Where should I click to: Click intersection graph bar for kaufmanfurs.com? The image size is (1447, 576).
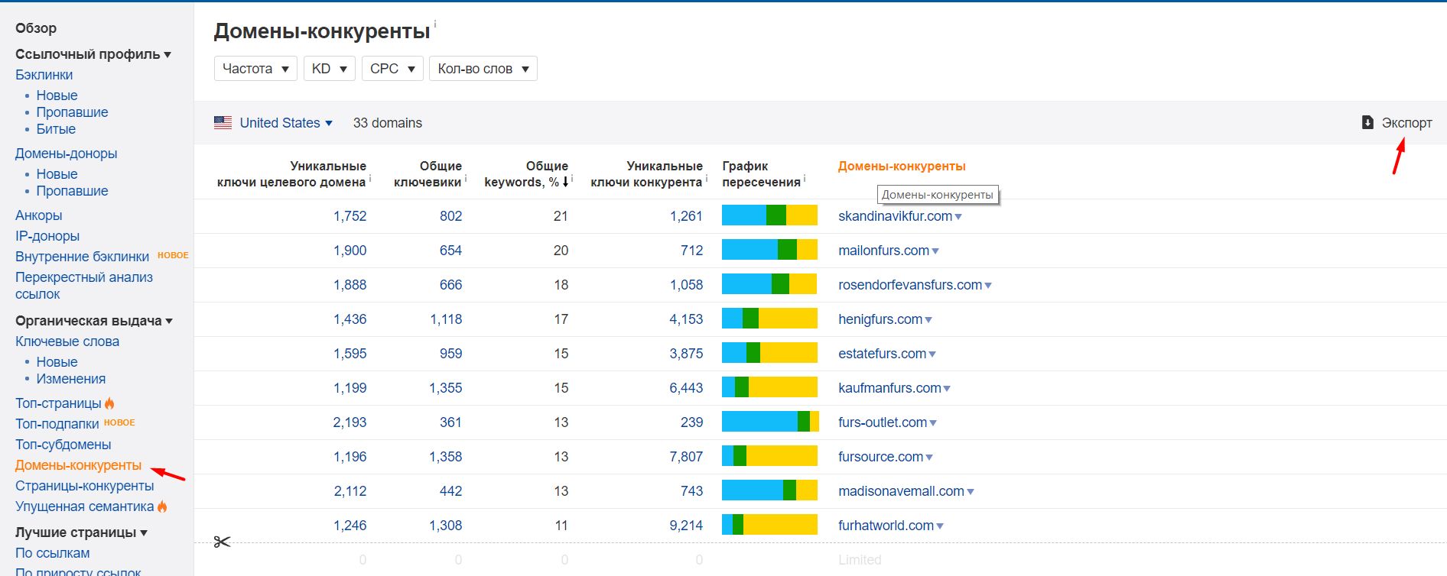coord(769,387)
